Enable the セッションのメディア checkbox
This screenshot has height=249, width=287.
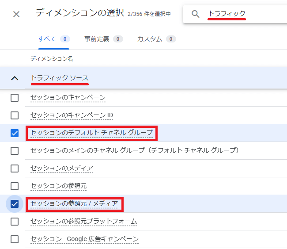[x=15, y=169]
